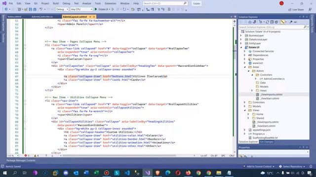Screen dimensions: 316x177
Task: Collapse the Areas folder node
Action: [x=245, y=67]
